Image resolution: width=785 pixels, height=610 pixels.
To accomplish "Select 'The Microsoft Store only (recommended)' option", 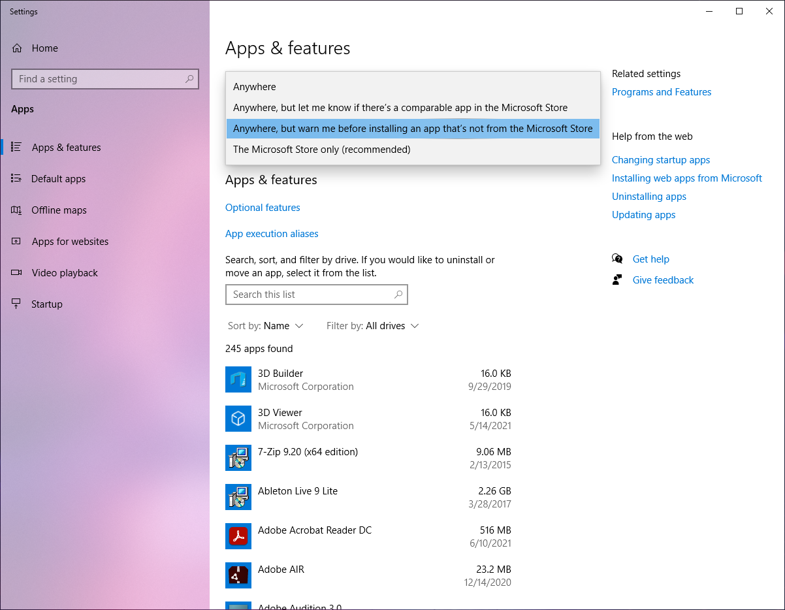I will pyautogui.click(x=322, y=150).
